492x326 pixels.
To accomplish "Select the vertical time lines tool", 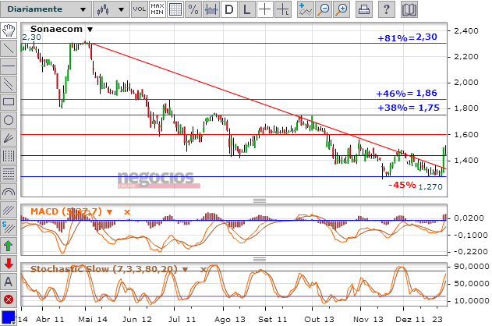I will click(9, 156).
